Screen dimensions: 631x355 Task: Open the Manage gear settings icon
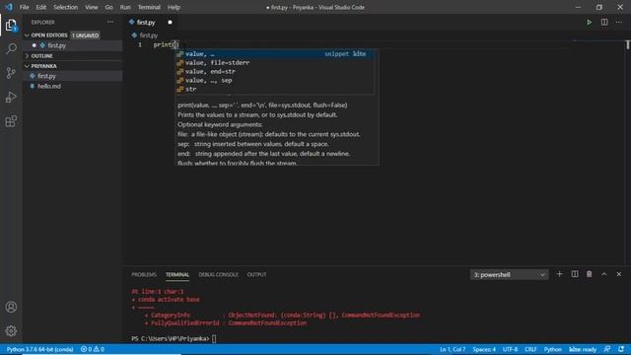point(11,331)
